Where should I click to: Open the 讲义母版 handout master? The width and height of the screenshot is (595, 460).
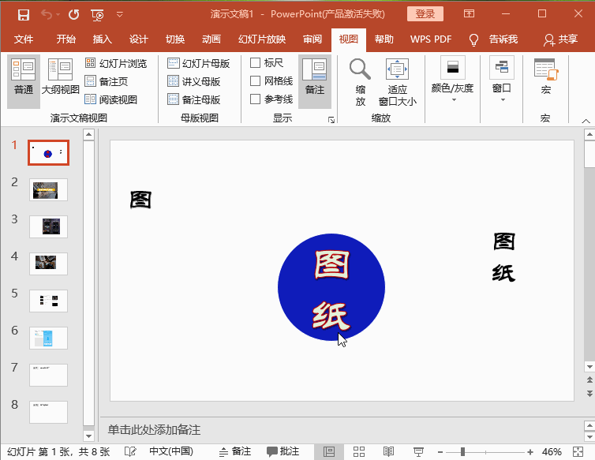click(194, 81)
